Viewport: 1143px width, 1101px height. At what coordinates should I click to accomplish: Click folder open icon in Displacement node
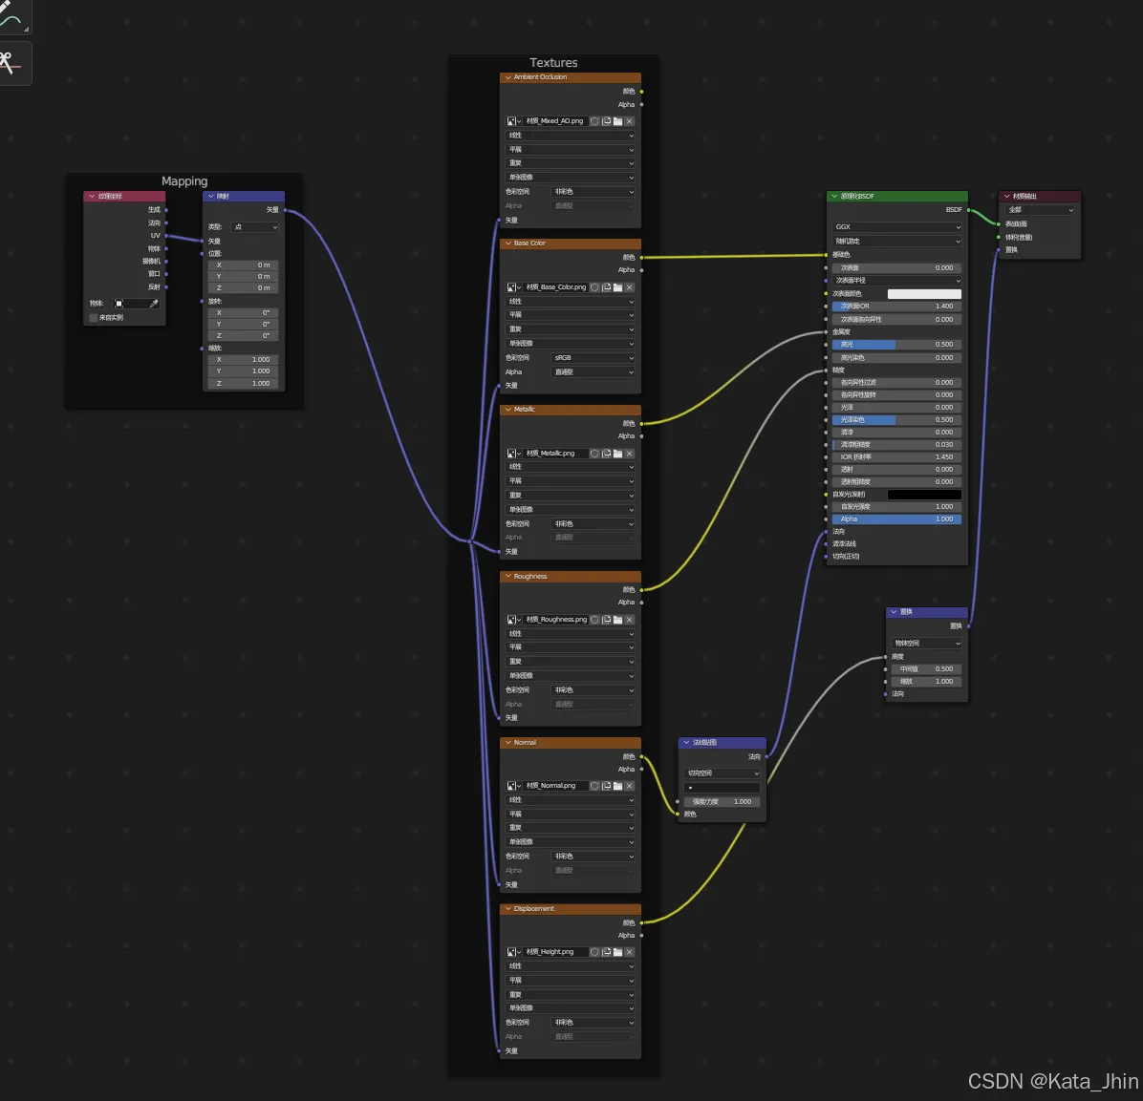tap(617, 952)
